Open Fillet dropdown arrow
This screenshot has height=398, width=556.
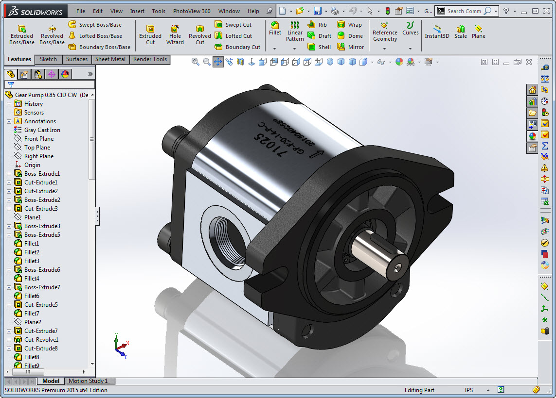pyautogui.click(x=274, y=49)
